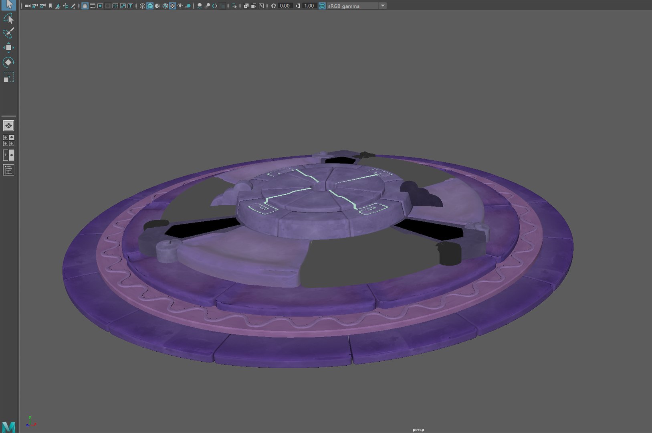Screen dimensions: 652x433
Task: Click the Grease Pencil icon
Action: pyautogui.click(x=73, y=6)
